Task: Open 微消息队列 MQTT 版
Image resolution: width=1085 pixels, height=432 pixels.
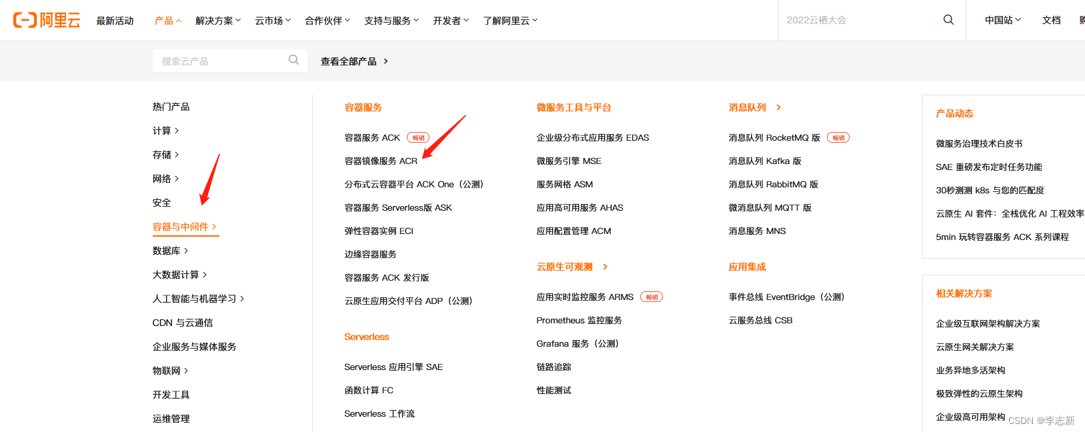Action: tap(770, 208)
